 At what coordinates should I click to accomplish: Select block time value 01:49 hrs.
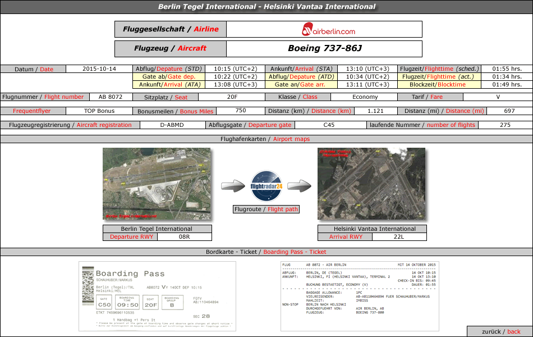pyautogui.click(x=507, y=84)
